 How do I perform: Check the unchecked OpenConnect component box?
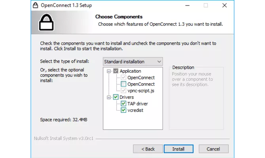tap(124, 84)
